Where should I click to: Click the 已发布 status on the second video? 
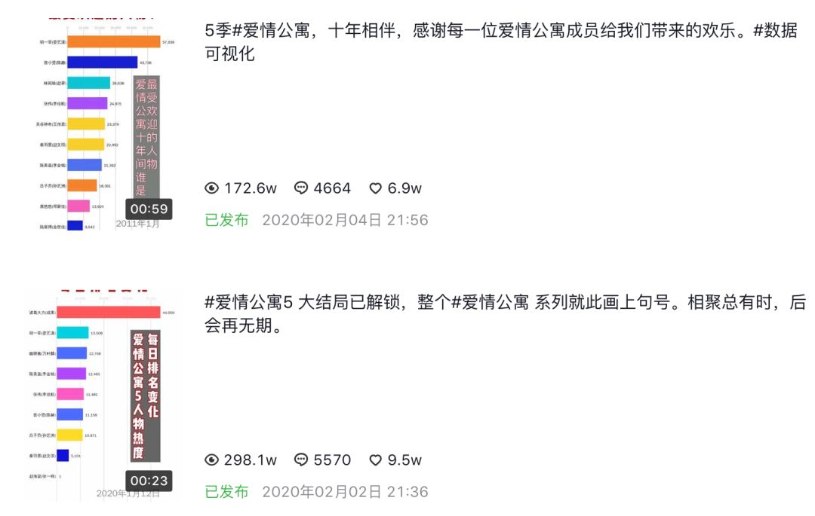click(226, 492)
